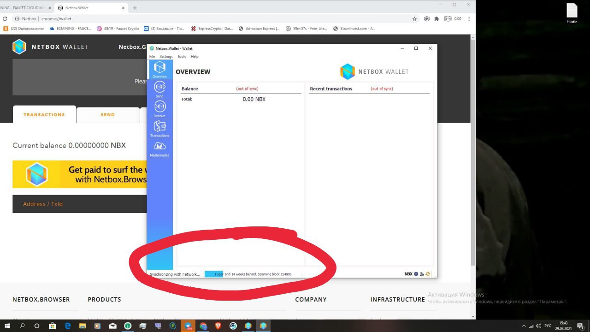Image resolution: width=590 pixels, height=332 pixels.
Task: Close the FAUCET CLOUD MINING browser tab
Action: (50, 8)
